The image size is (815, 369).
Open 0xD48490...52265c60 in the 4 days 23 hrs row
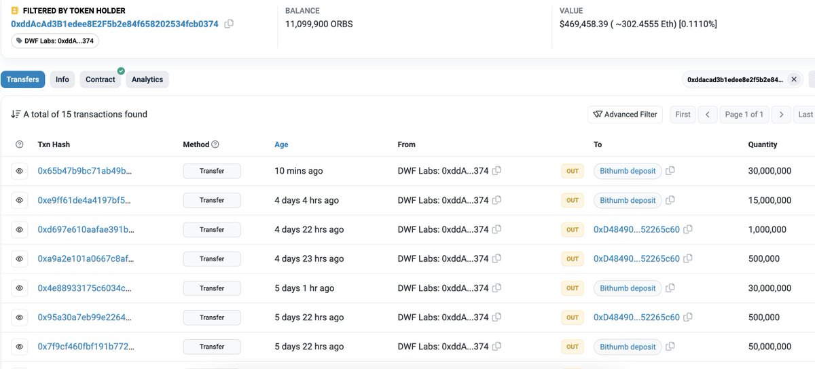click(x=636, y=258)
